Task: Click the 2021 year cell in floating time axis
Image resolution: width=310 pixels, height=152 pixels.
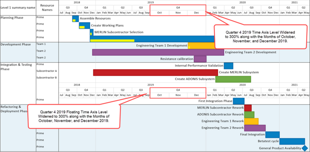Action: click(x=294, y=85)
